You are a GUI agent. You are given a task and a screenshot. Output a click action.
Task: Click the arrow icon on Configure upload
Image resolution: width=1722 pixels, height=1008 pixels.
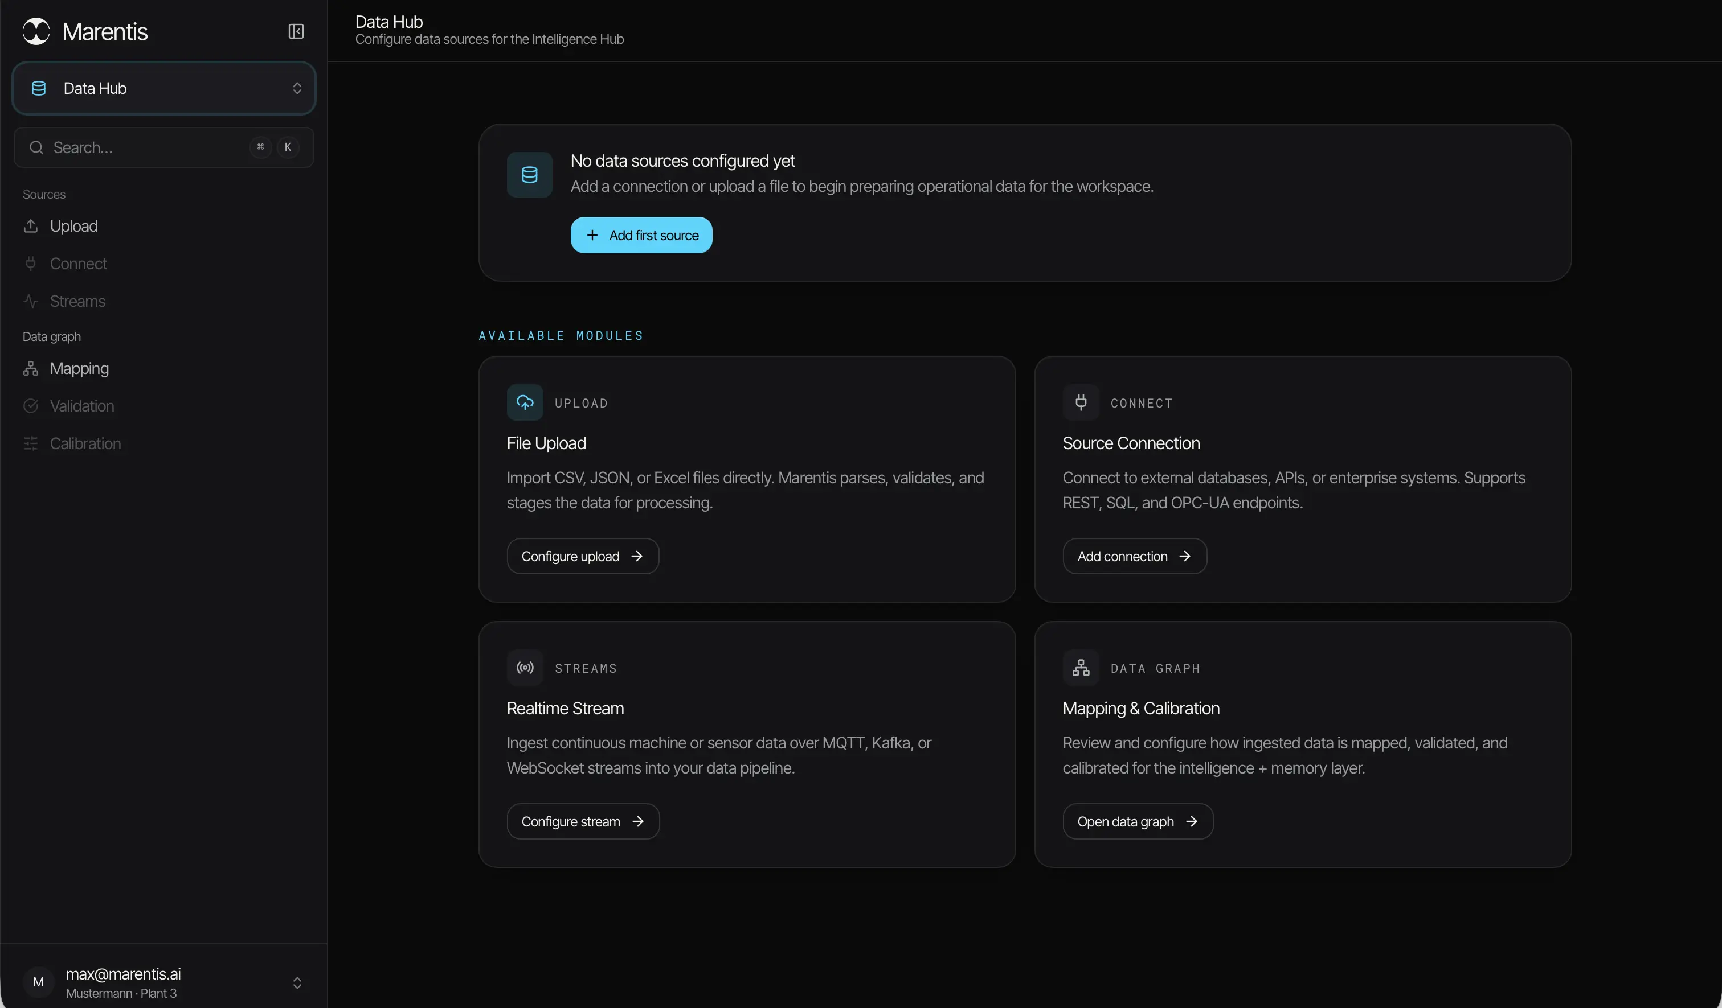pos(637,556)
